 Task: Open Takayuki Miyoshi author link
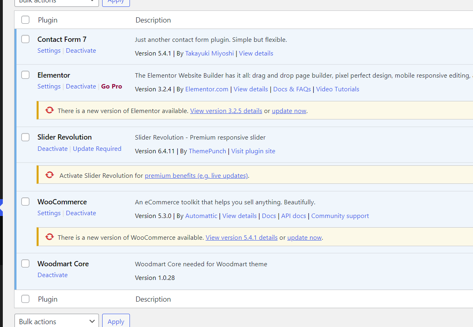[x=209, y=53]
